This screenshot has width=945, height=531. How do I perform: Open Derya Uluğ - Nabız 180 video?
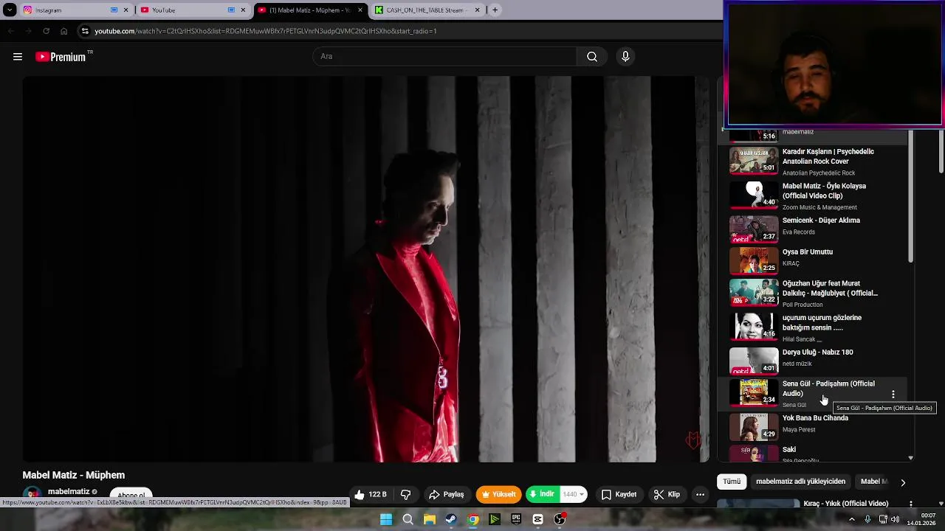[817, 353]
